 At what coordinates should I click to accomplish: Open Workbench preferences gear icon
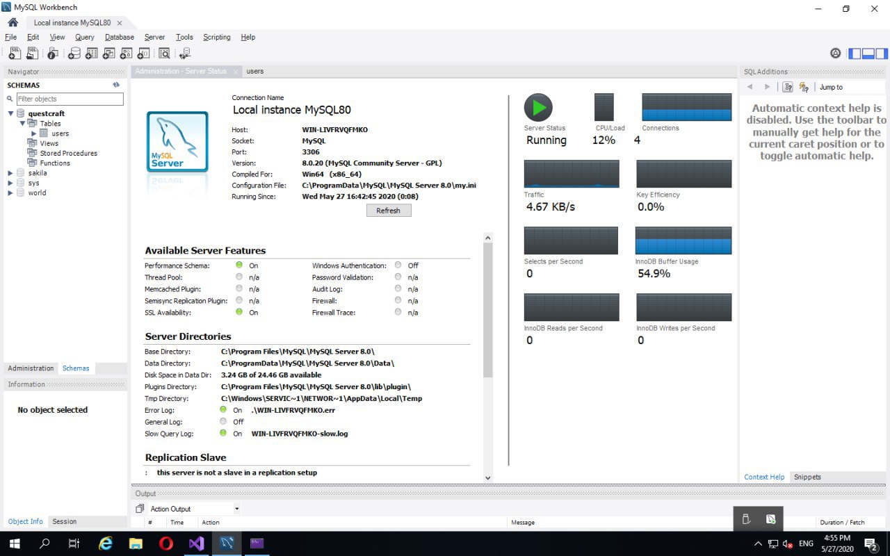[x=836, y=54]
